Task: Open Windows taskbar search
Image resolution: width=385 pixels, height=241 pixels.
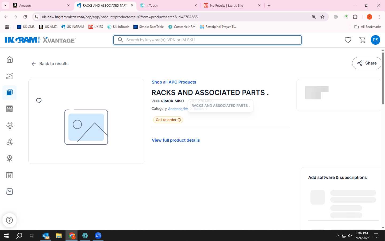Action: (19, 236)
